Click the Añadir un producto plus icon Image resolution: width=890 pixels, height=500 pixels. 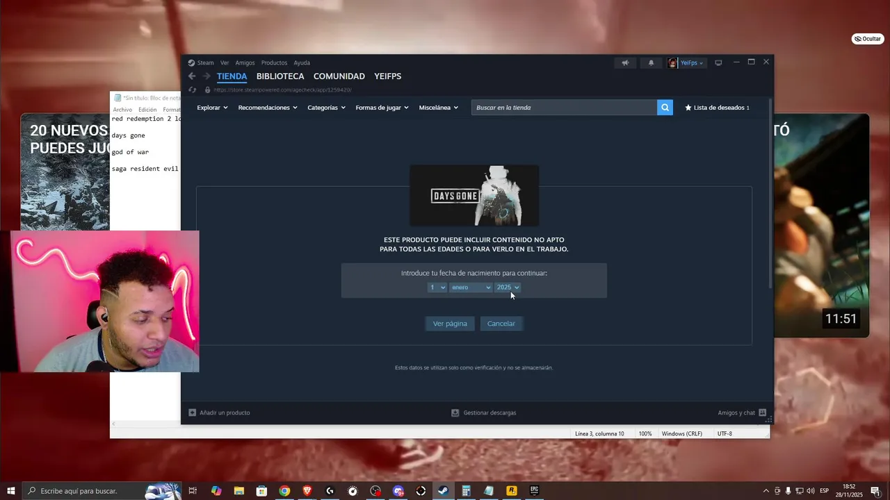tap(193, 412)
